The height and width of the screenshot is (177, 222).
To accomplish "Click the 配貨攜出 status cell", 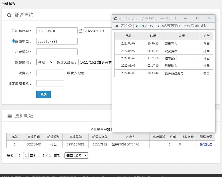I will (182, 51).
